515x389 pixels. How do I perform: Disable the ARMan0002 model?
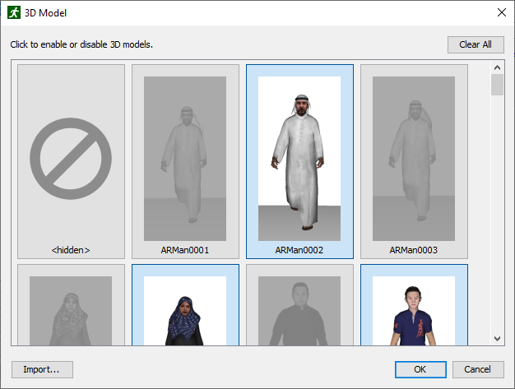click(x=299, y=161)
